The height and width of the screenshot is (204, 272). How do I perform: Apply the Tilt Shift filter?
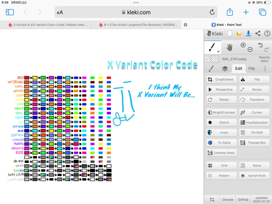pyautogui.click(x=254, y=133)
